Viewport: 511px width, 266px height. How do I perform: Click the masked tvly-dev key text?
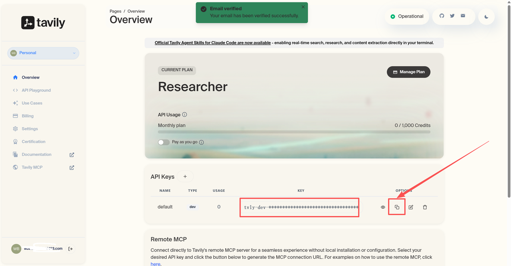coord(301,207)
